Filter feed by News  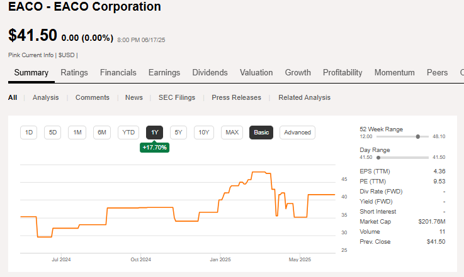(133, 97)
